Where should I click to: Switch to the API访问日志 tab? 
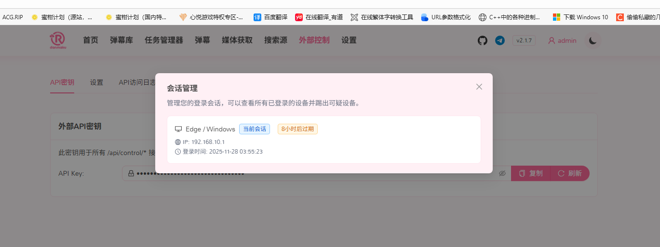coord(137,82)
